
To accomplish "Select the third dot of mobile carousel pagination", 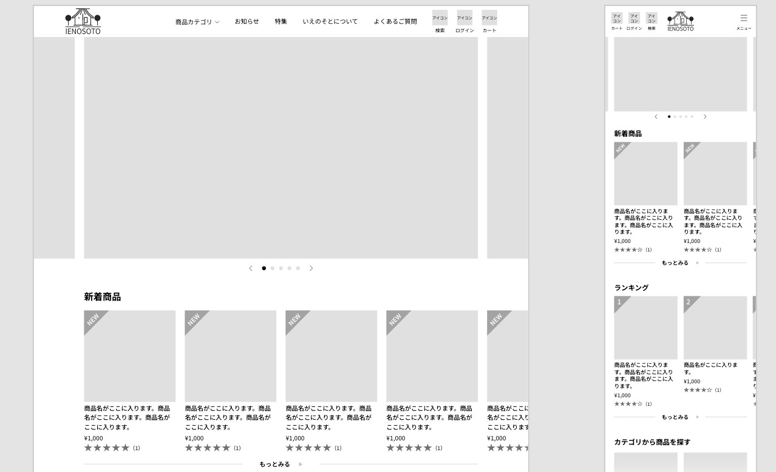I will pos(680,117).
